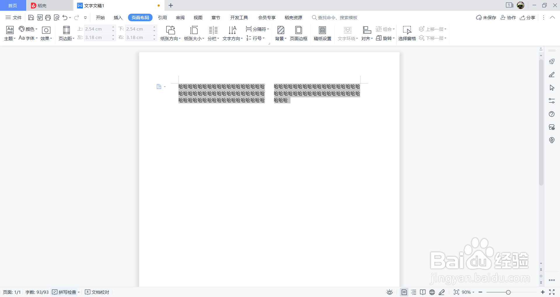Click 协作 collaborate button

coord(508,17)
